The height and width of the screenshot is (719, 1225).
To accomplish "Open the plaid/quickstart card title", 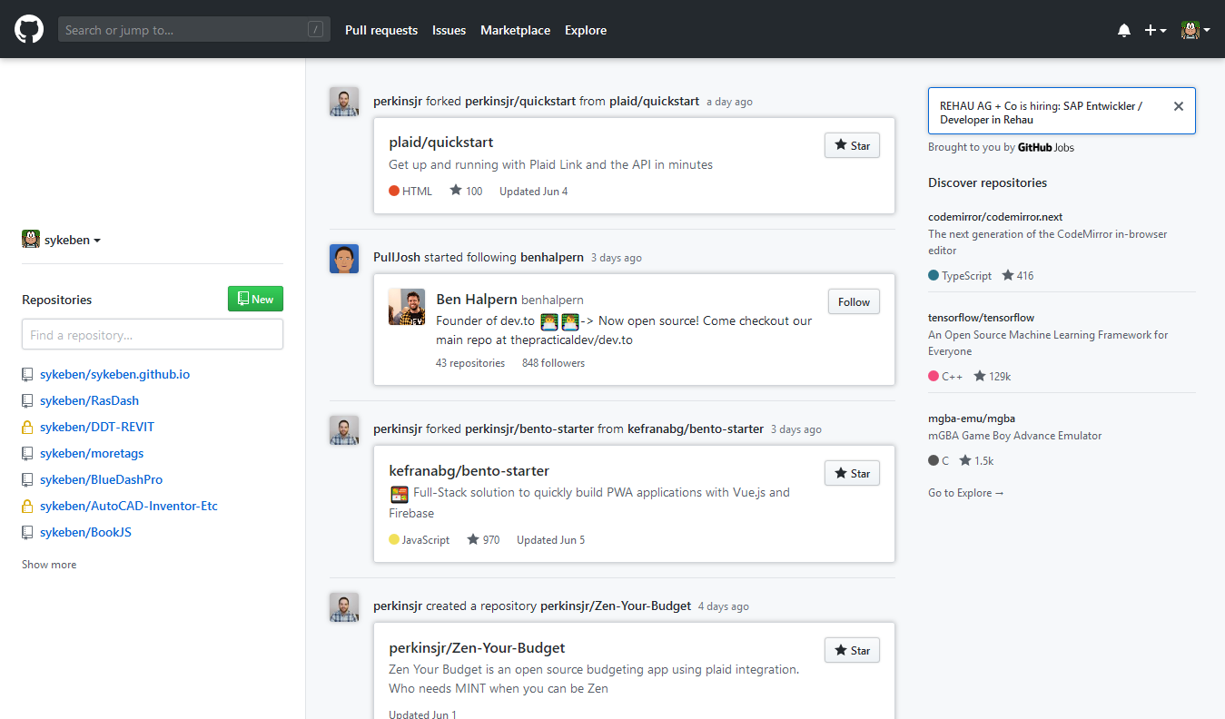I will (441, 143).
